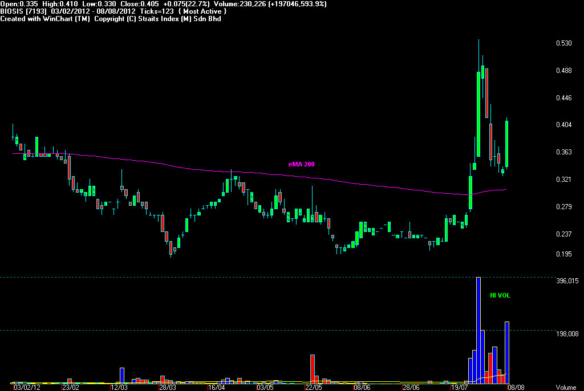Click the 22/05 date marker

point(313,387)
